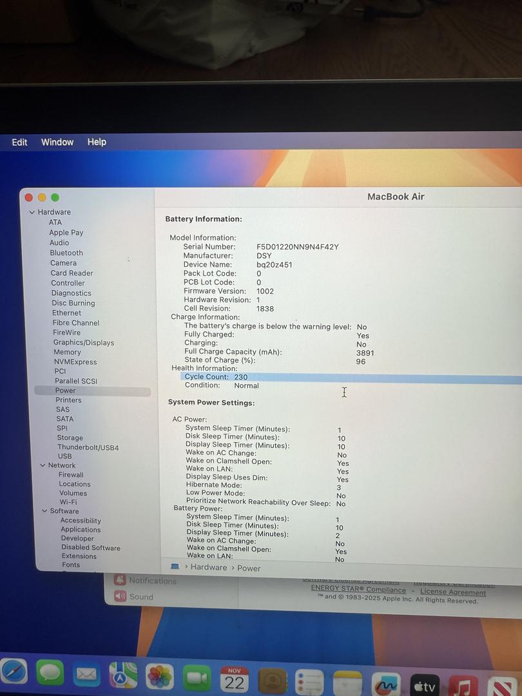Click Hardware in the bottom path bar
The height and width of the screenshot is (696, 522).
click(209, 567)
